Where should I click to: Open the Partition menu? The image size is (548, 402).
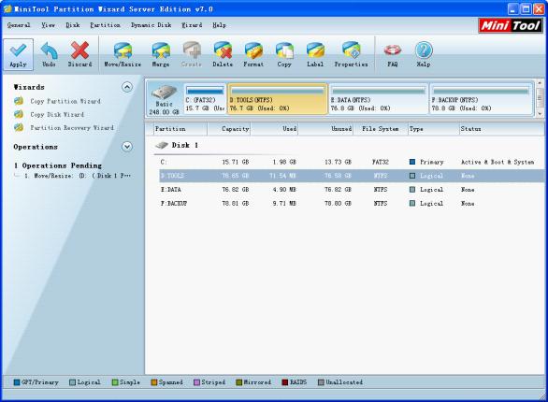click(105, 25)
